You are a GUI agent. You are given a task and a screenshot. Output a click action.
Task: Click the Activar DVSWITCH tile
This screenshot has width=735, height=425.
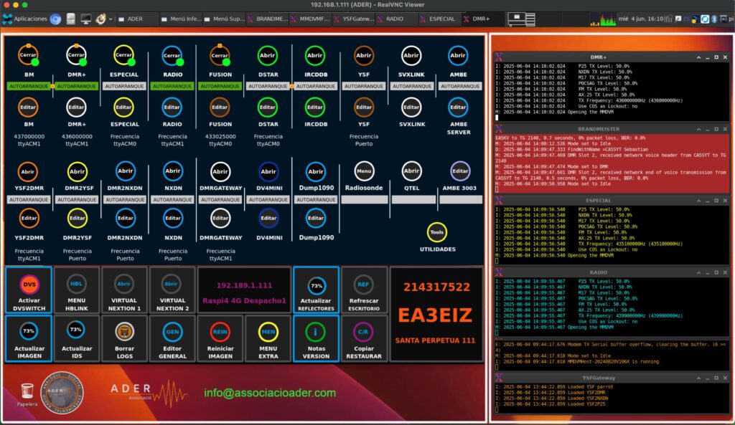pos(29,290)
